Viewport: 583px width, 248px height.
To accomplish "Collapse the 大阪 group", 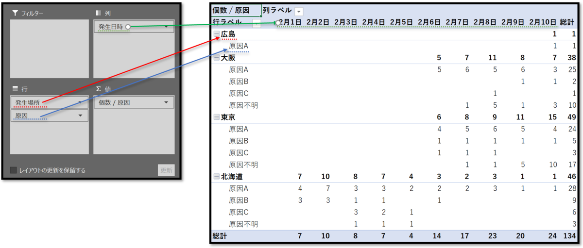I will (x=216, y=58).
